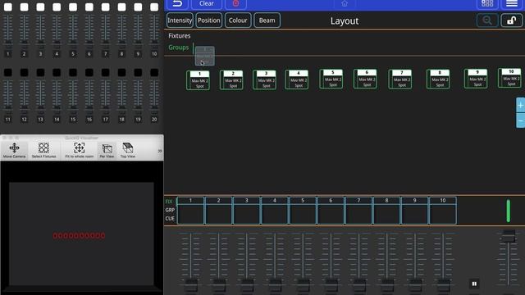Image resolution: width=525 pixels, height=295 pixels.
Task: Click the magnifier search icon
Action: (x=487, y=20)
